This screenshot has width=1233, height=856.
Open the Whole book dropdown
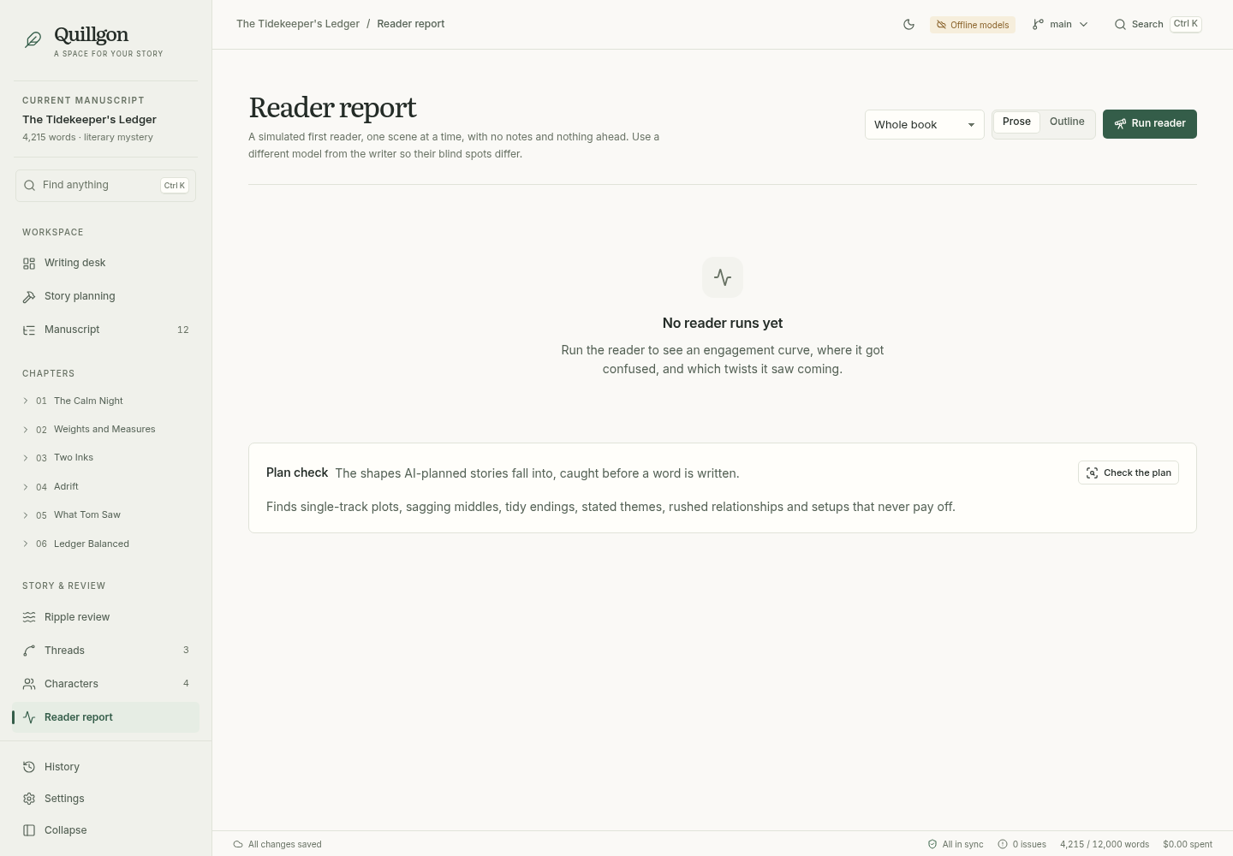925,125
